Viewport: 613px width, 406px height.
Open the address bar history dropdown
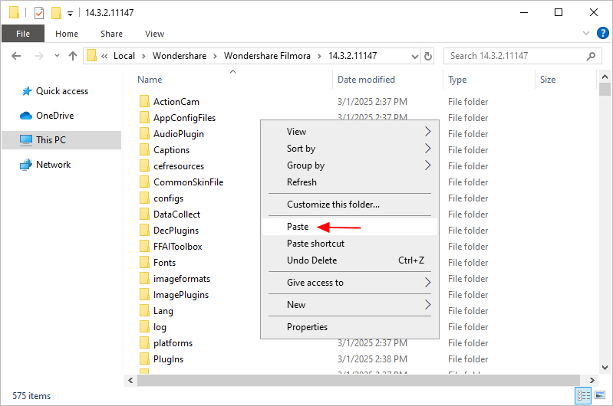click(414, 56)
